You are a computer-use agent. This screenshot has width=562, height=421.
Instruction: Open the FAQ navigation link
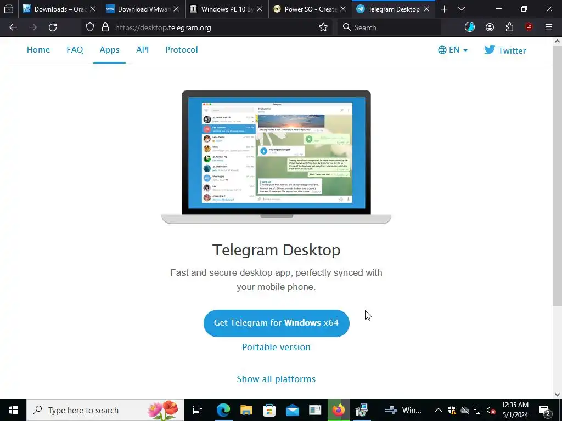click(75, 50)
